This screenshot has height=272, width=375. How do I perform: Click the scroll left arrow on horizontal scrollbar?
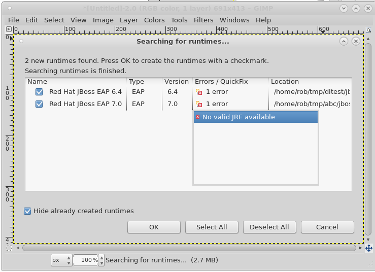coord(19,248)
